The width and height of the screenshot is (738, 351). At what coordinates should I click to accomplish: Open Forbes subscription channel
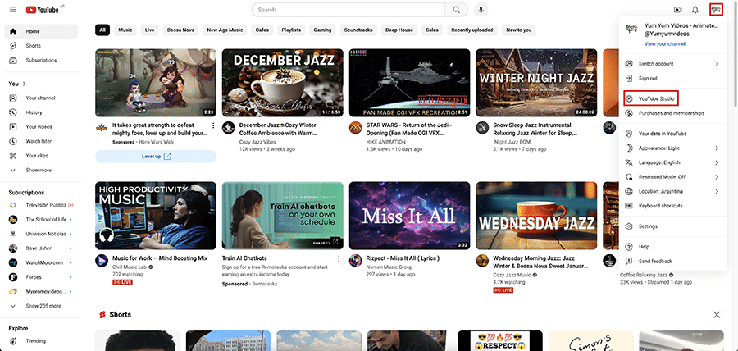point(41,277)
